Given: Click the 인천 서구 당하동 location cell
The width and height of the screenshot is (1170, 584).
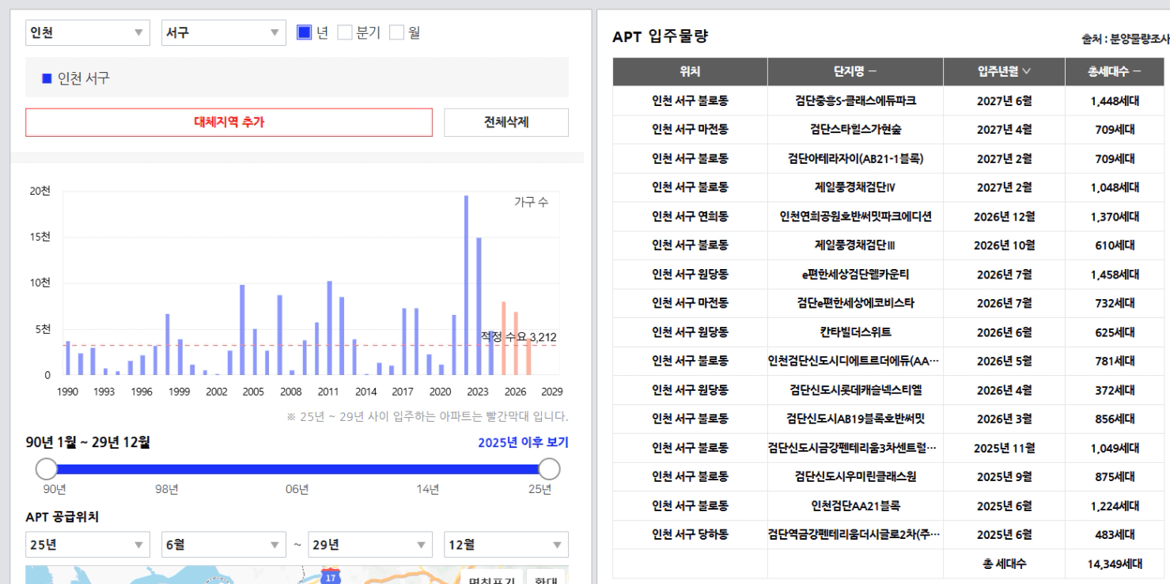Looking at the screenshot, I should coord(690,534).
